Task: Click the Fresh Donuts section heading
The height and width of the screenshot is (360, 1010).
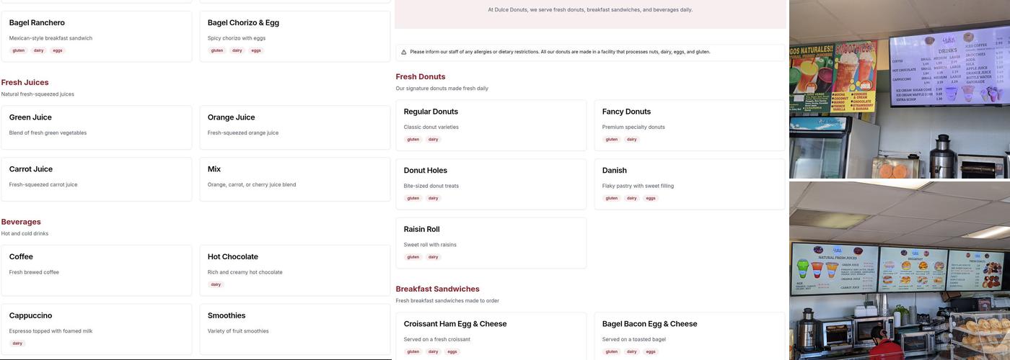Action: [x=421, y=76]
